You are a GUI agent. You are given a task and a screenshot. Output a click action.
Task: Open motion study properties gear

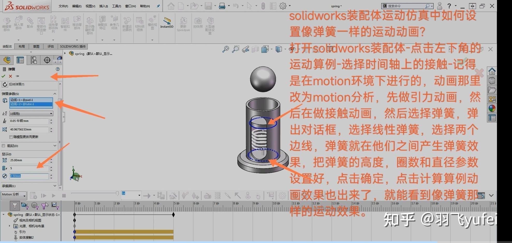click(x=282, y=196)
